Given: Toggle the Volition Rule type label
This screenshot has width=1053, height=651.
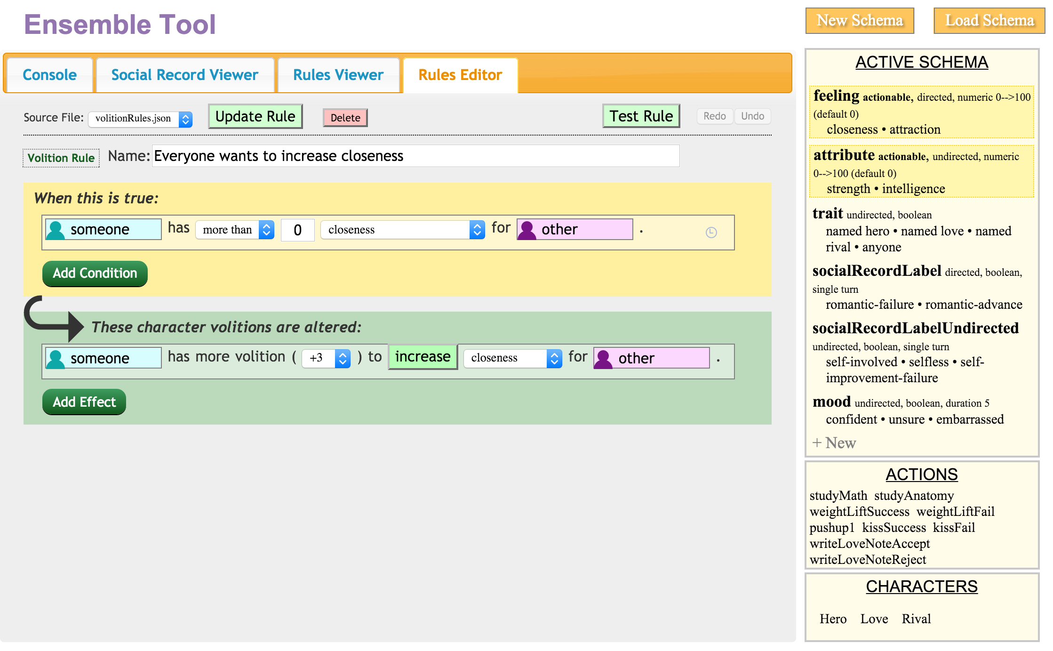Looking at the screenshot, I should [x=61, y=158].
